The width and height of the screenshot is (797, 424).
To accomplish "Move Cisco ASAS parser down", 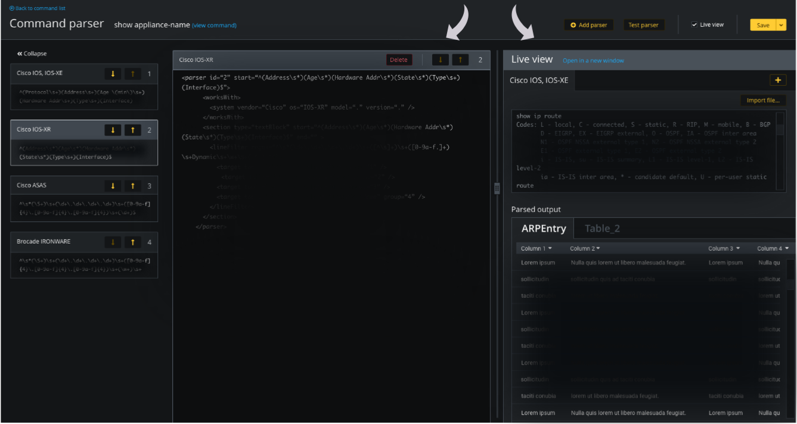I will (x=113, y=186).
